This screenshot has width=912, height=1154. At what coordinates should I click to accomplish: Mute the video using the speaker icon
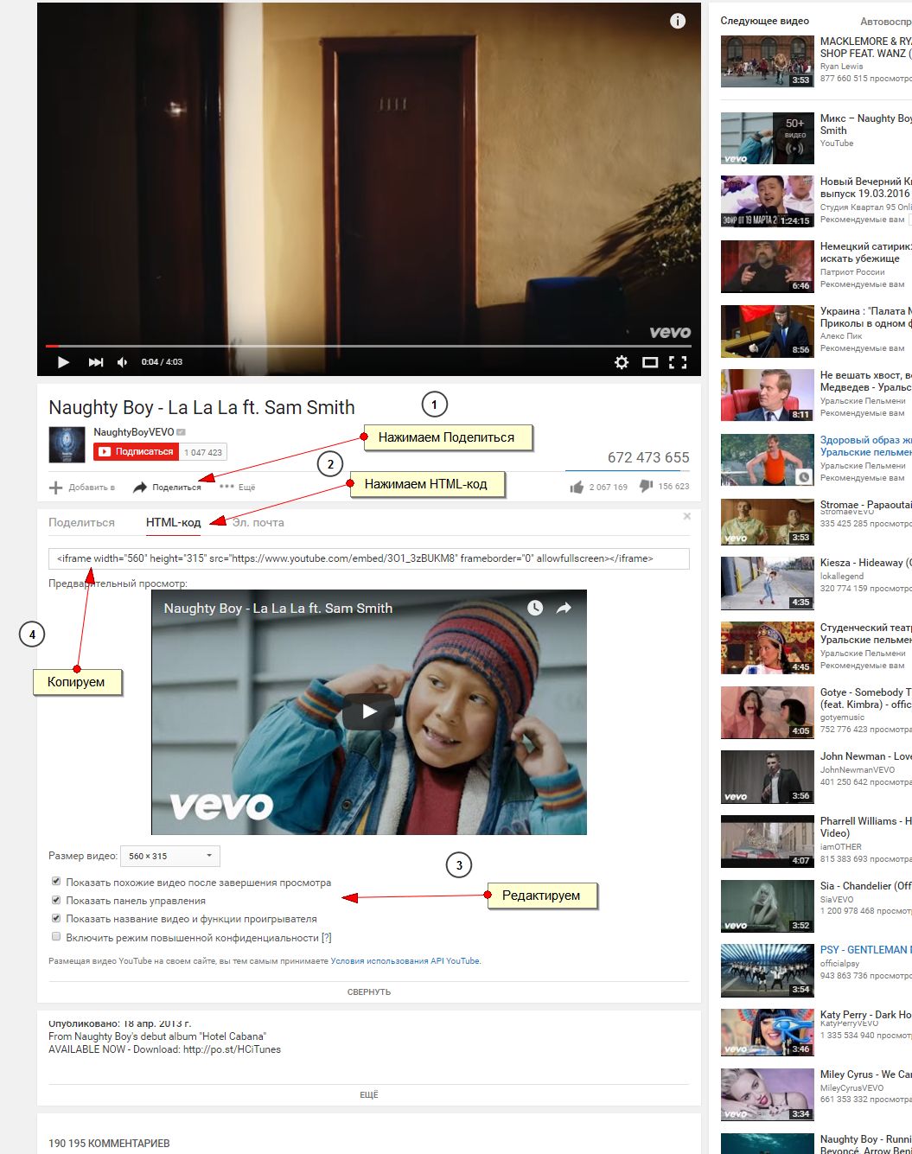[122, 362]
